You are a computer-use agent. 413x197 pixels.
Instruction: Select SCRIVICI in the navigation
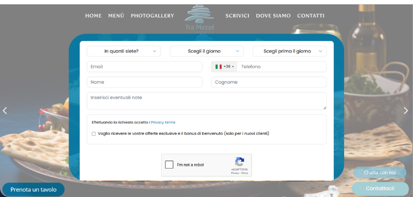point(237,16)
